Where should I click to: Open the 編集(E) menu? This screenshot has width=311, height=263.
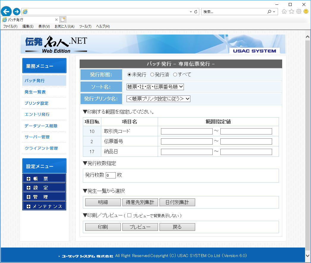[x=28, y=26]
